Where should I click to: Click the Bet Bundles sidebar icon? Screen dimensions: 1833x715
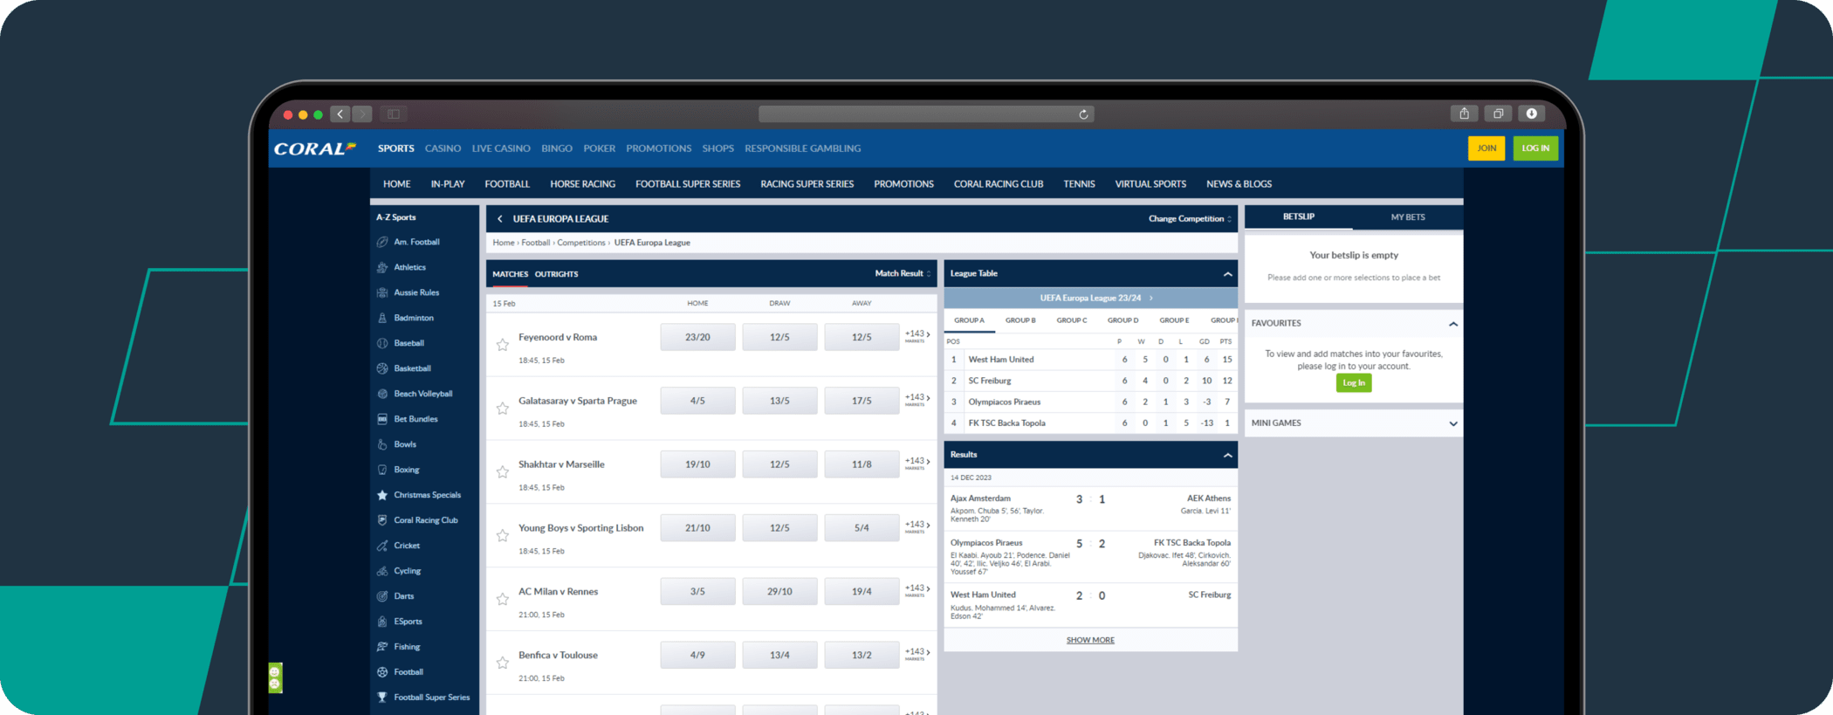pos(382,419)
